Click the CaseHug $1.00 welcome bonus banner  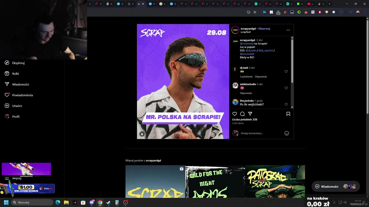28,188
